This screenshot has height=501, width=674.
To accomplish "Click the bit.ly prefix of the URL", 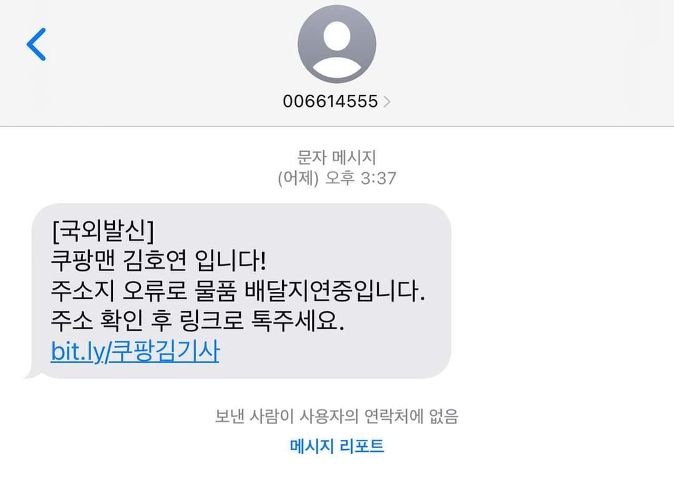I will point(77,351).
